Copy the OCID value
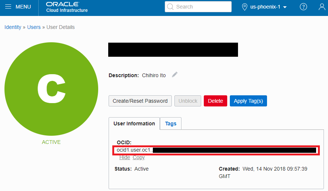Screen dimensions: 328x191 coord(139,157)
